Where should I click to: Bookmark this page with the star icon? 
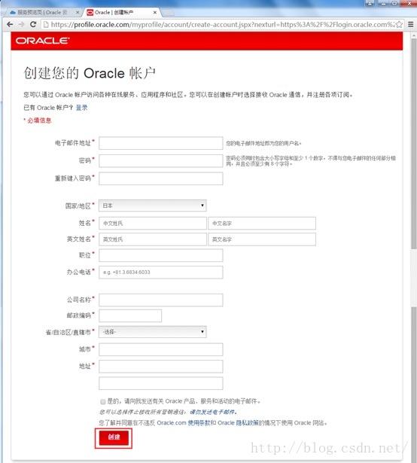tap(399, 24)
